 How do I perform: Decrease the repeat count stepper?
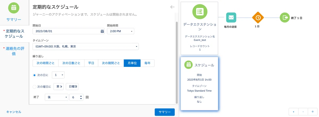click(81, 99)
